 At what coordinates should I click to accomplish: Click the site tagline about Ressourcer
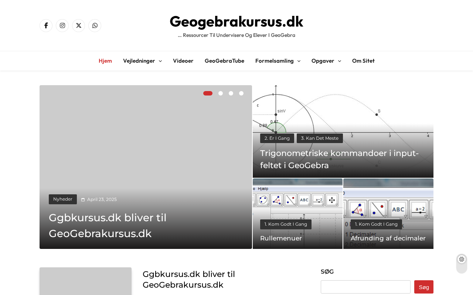(x=236, y=35)
